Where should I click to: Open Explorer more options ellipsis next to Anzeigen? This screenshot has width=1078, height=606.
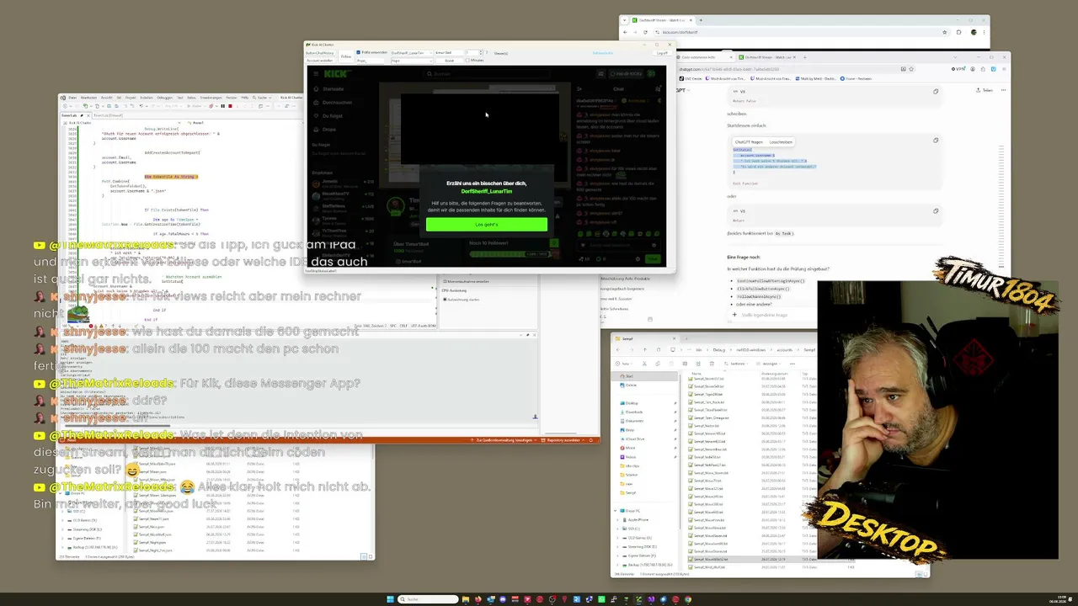tap(792, 364)
